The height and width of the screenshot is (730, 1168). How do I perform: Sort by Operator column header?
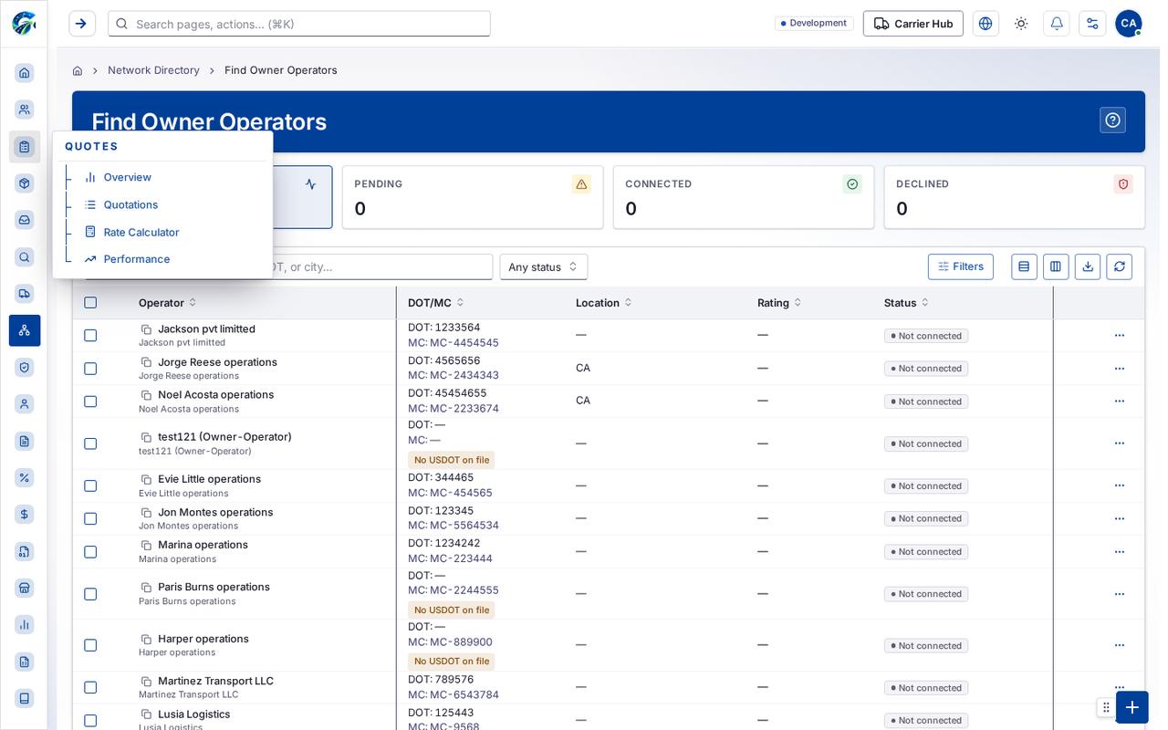coord(167,303)
